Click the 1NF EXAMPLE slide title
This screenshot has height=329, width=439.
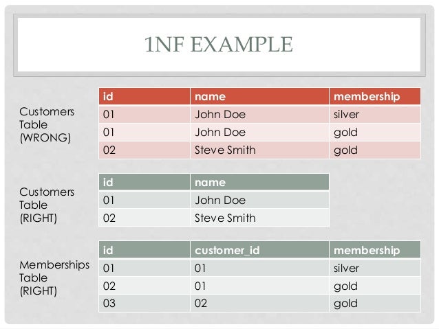point(219,45)
